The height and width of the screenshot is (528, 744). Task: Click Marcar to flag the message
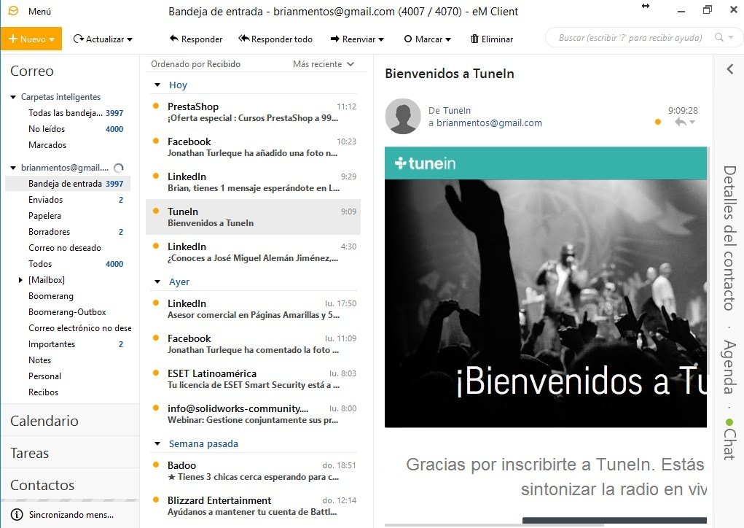pyautogui.click(x=423, y=39)
